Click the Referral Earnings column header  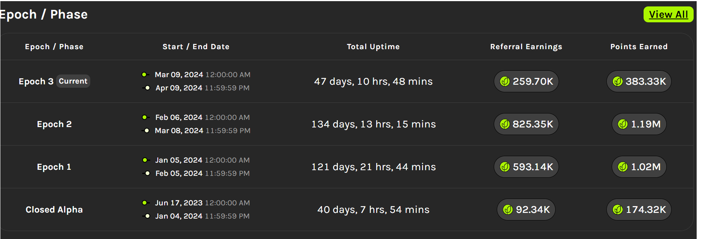click(526, 47)
